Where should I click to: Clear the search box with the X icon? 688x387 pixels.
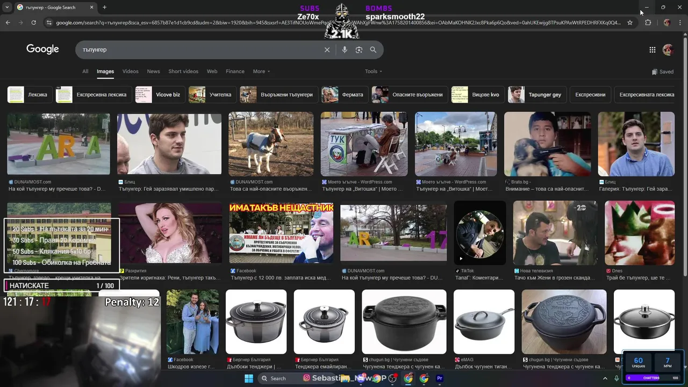coord(327,49)
